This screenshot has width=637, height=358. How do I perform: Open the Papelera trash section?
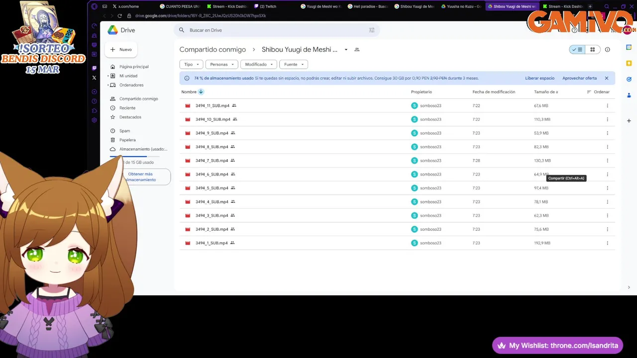pyautogui.click(x=127, y=140)
